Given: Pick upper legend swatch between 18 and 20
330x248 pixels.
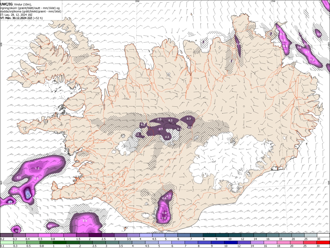Looking at the screenshot, I should click(285, 235).
